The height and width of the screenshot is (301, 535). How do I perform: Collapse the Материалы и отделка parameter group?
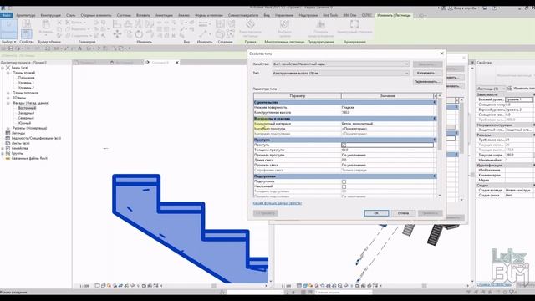435,119
